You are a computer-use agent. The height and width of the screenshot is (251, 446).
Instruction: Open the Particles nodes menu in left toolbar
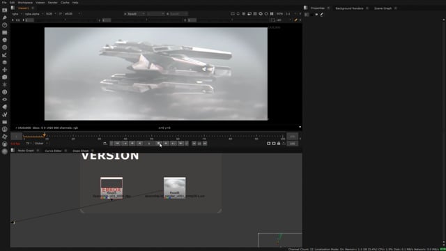(5, 84)
